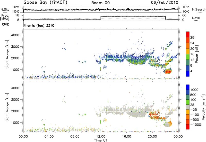The height and width of the screenshot is (142, 206).
Task: Click the "04:00" time tick label
Action: coord(49,137)
